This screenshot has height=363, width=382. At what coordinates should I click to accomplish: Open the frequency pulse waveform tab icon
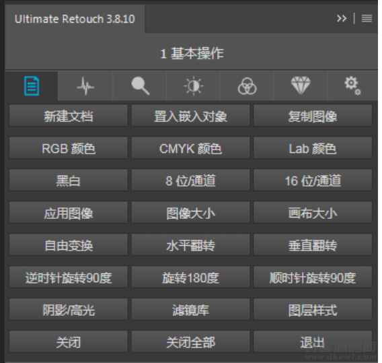tap(85, 86)
